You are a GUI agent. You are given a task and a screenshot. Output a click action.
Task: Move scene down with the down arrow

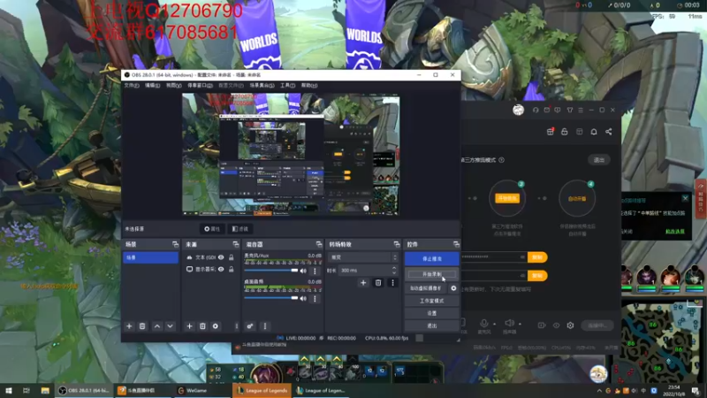170,325
